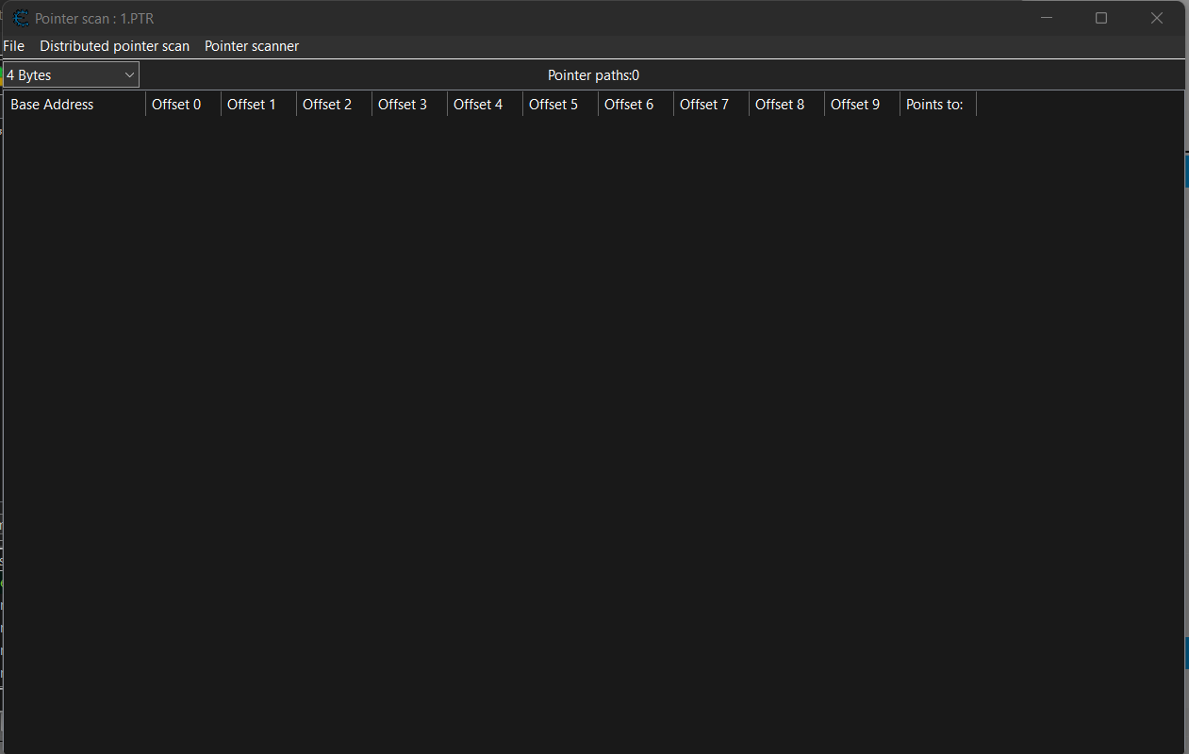
Task: Click the Offset 2 column header
Action: pos(335,105)
